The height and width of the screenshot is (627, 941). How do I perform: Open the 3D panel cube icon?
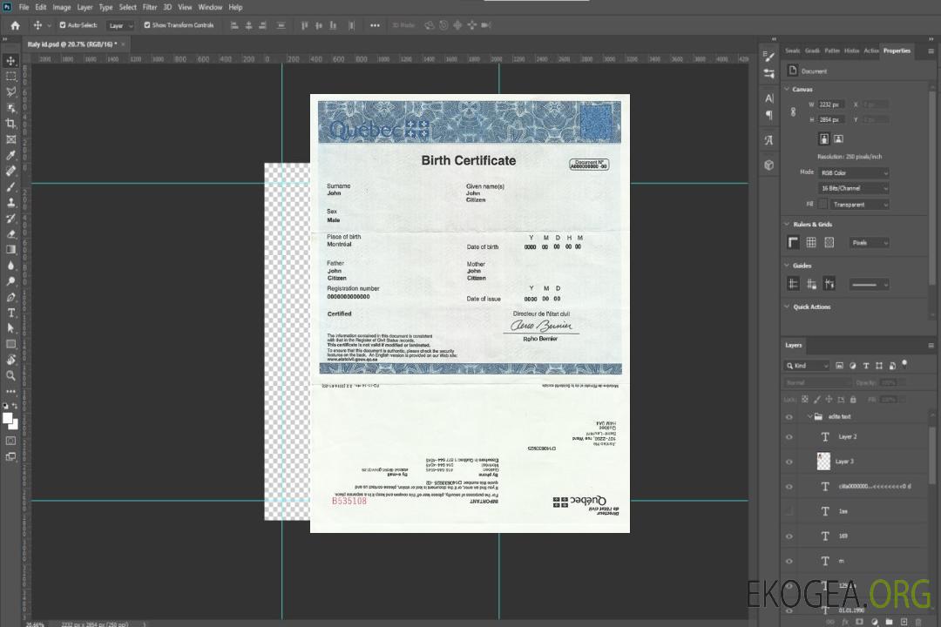pyautogui.click(x=769, y=165)
